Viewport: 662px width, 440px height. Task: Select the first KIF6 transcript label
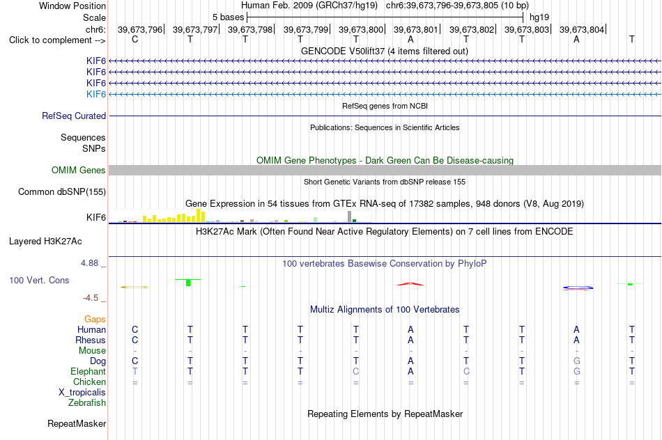pyautogui.click(x=96, y=61)
